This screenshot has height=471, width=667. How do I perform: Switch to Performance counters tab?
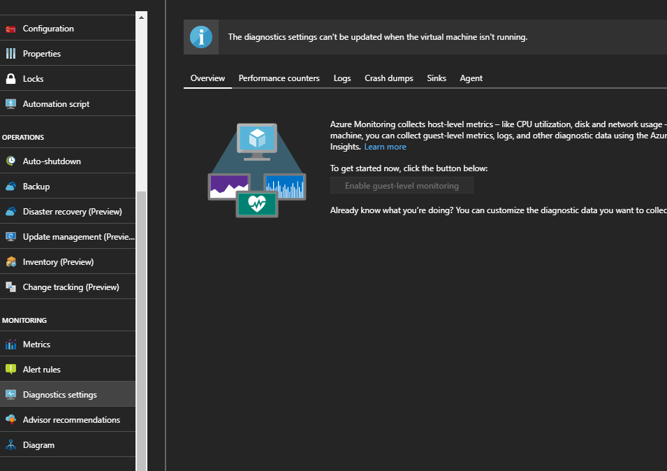pos(279,78)
